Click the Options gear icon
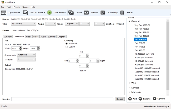This screenshot has width=171, height=109. (154, 98)
